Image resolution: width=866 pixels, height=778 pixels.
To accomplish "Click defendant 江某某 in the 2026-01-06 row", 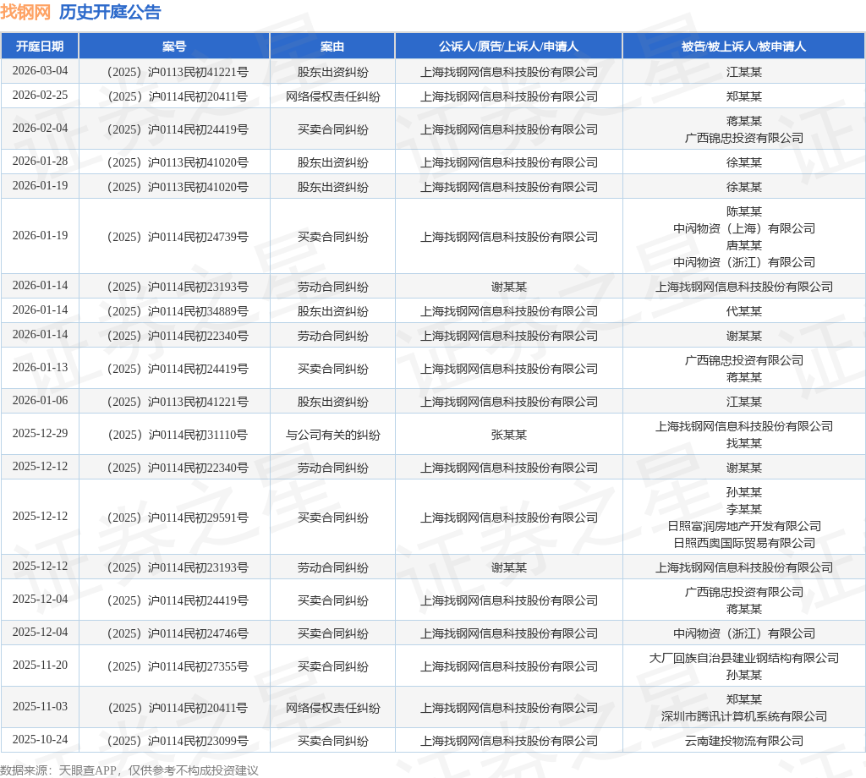I will pos(744,402).
